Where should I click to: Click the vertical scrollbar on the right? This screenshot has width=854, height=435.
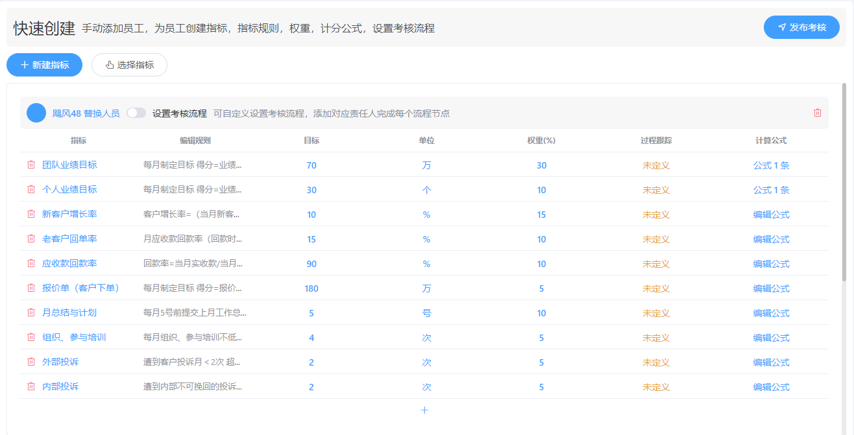pos(844,182)
